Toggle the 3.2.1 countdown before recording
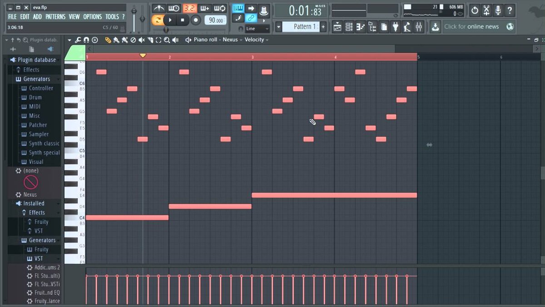Screen dimensions: 545x307 tap(190, 8)
